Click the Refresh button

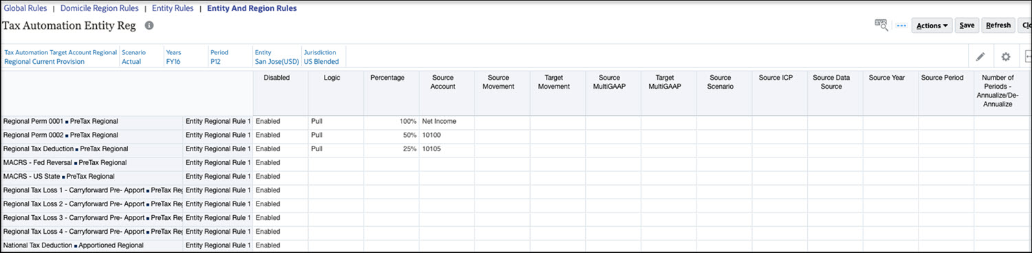click(x=998, y=25)
